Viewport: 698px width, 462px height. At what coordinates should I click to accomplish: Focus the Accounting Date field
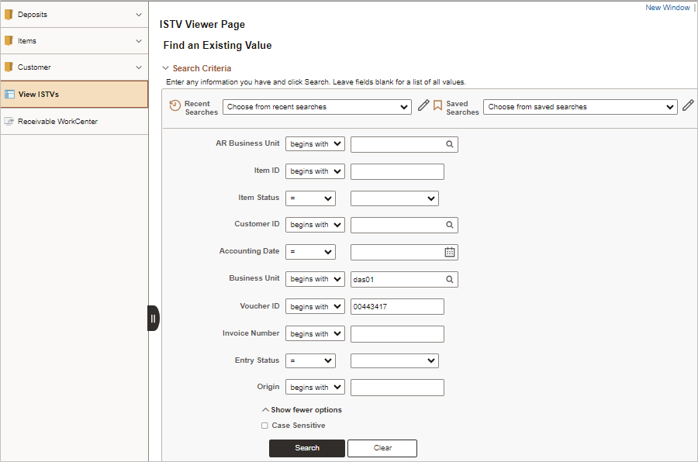pos(404,252)
